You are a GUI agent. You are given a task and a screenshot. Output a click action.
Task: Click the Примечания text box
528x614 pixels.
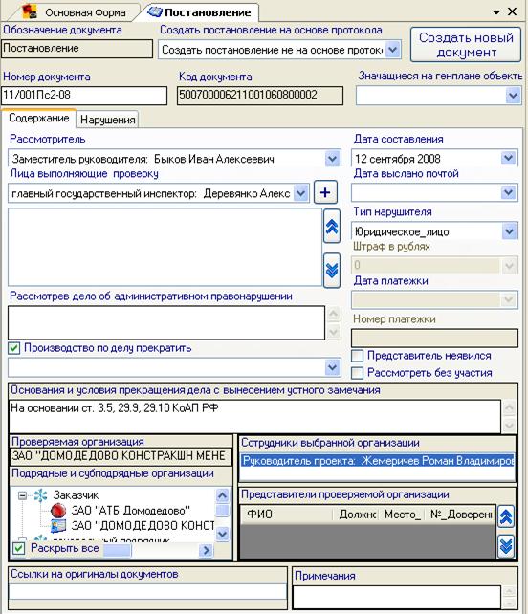(x=396, y=598)
